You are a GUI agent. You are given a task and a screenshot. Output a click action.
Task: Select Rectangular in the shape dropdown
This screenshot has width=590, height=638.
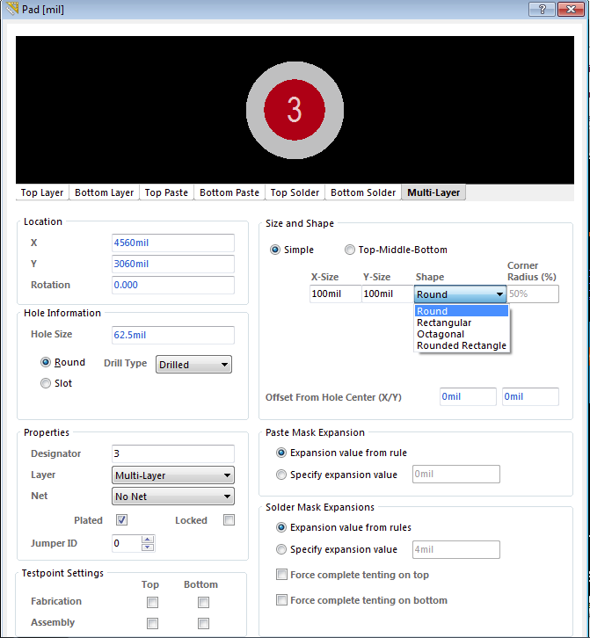click(444, 323)
